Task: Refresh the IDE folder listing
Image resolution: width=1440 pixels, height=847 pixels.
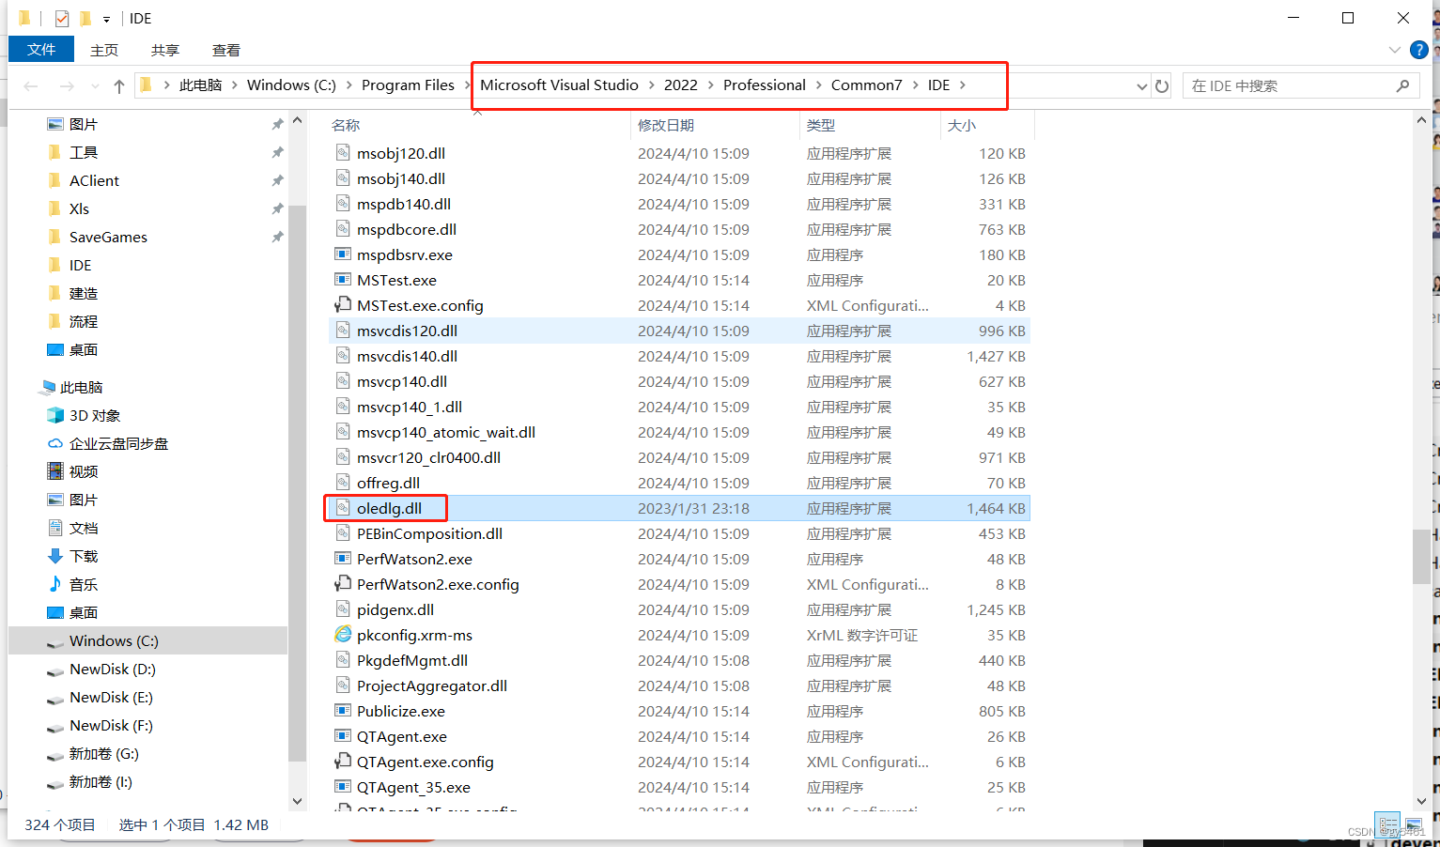Action: click(x=1162, y=85)
